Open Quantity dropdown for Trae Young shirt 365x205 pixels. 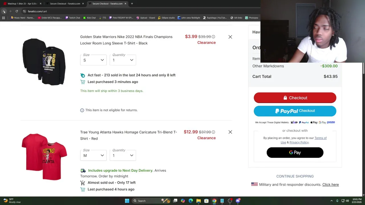coord(123,155)
